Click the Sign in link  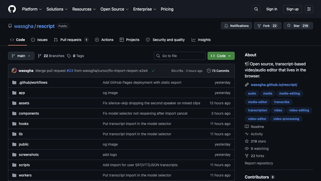point(272,9)
